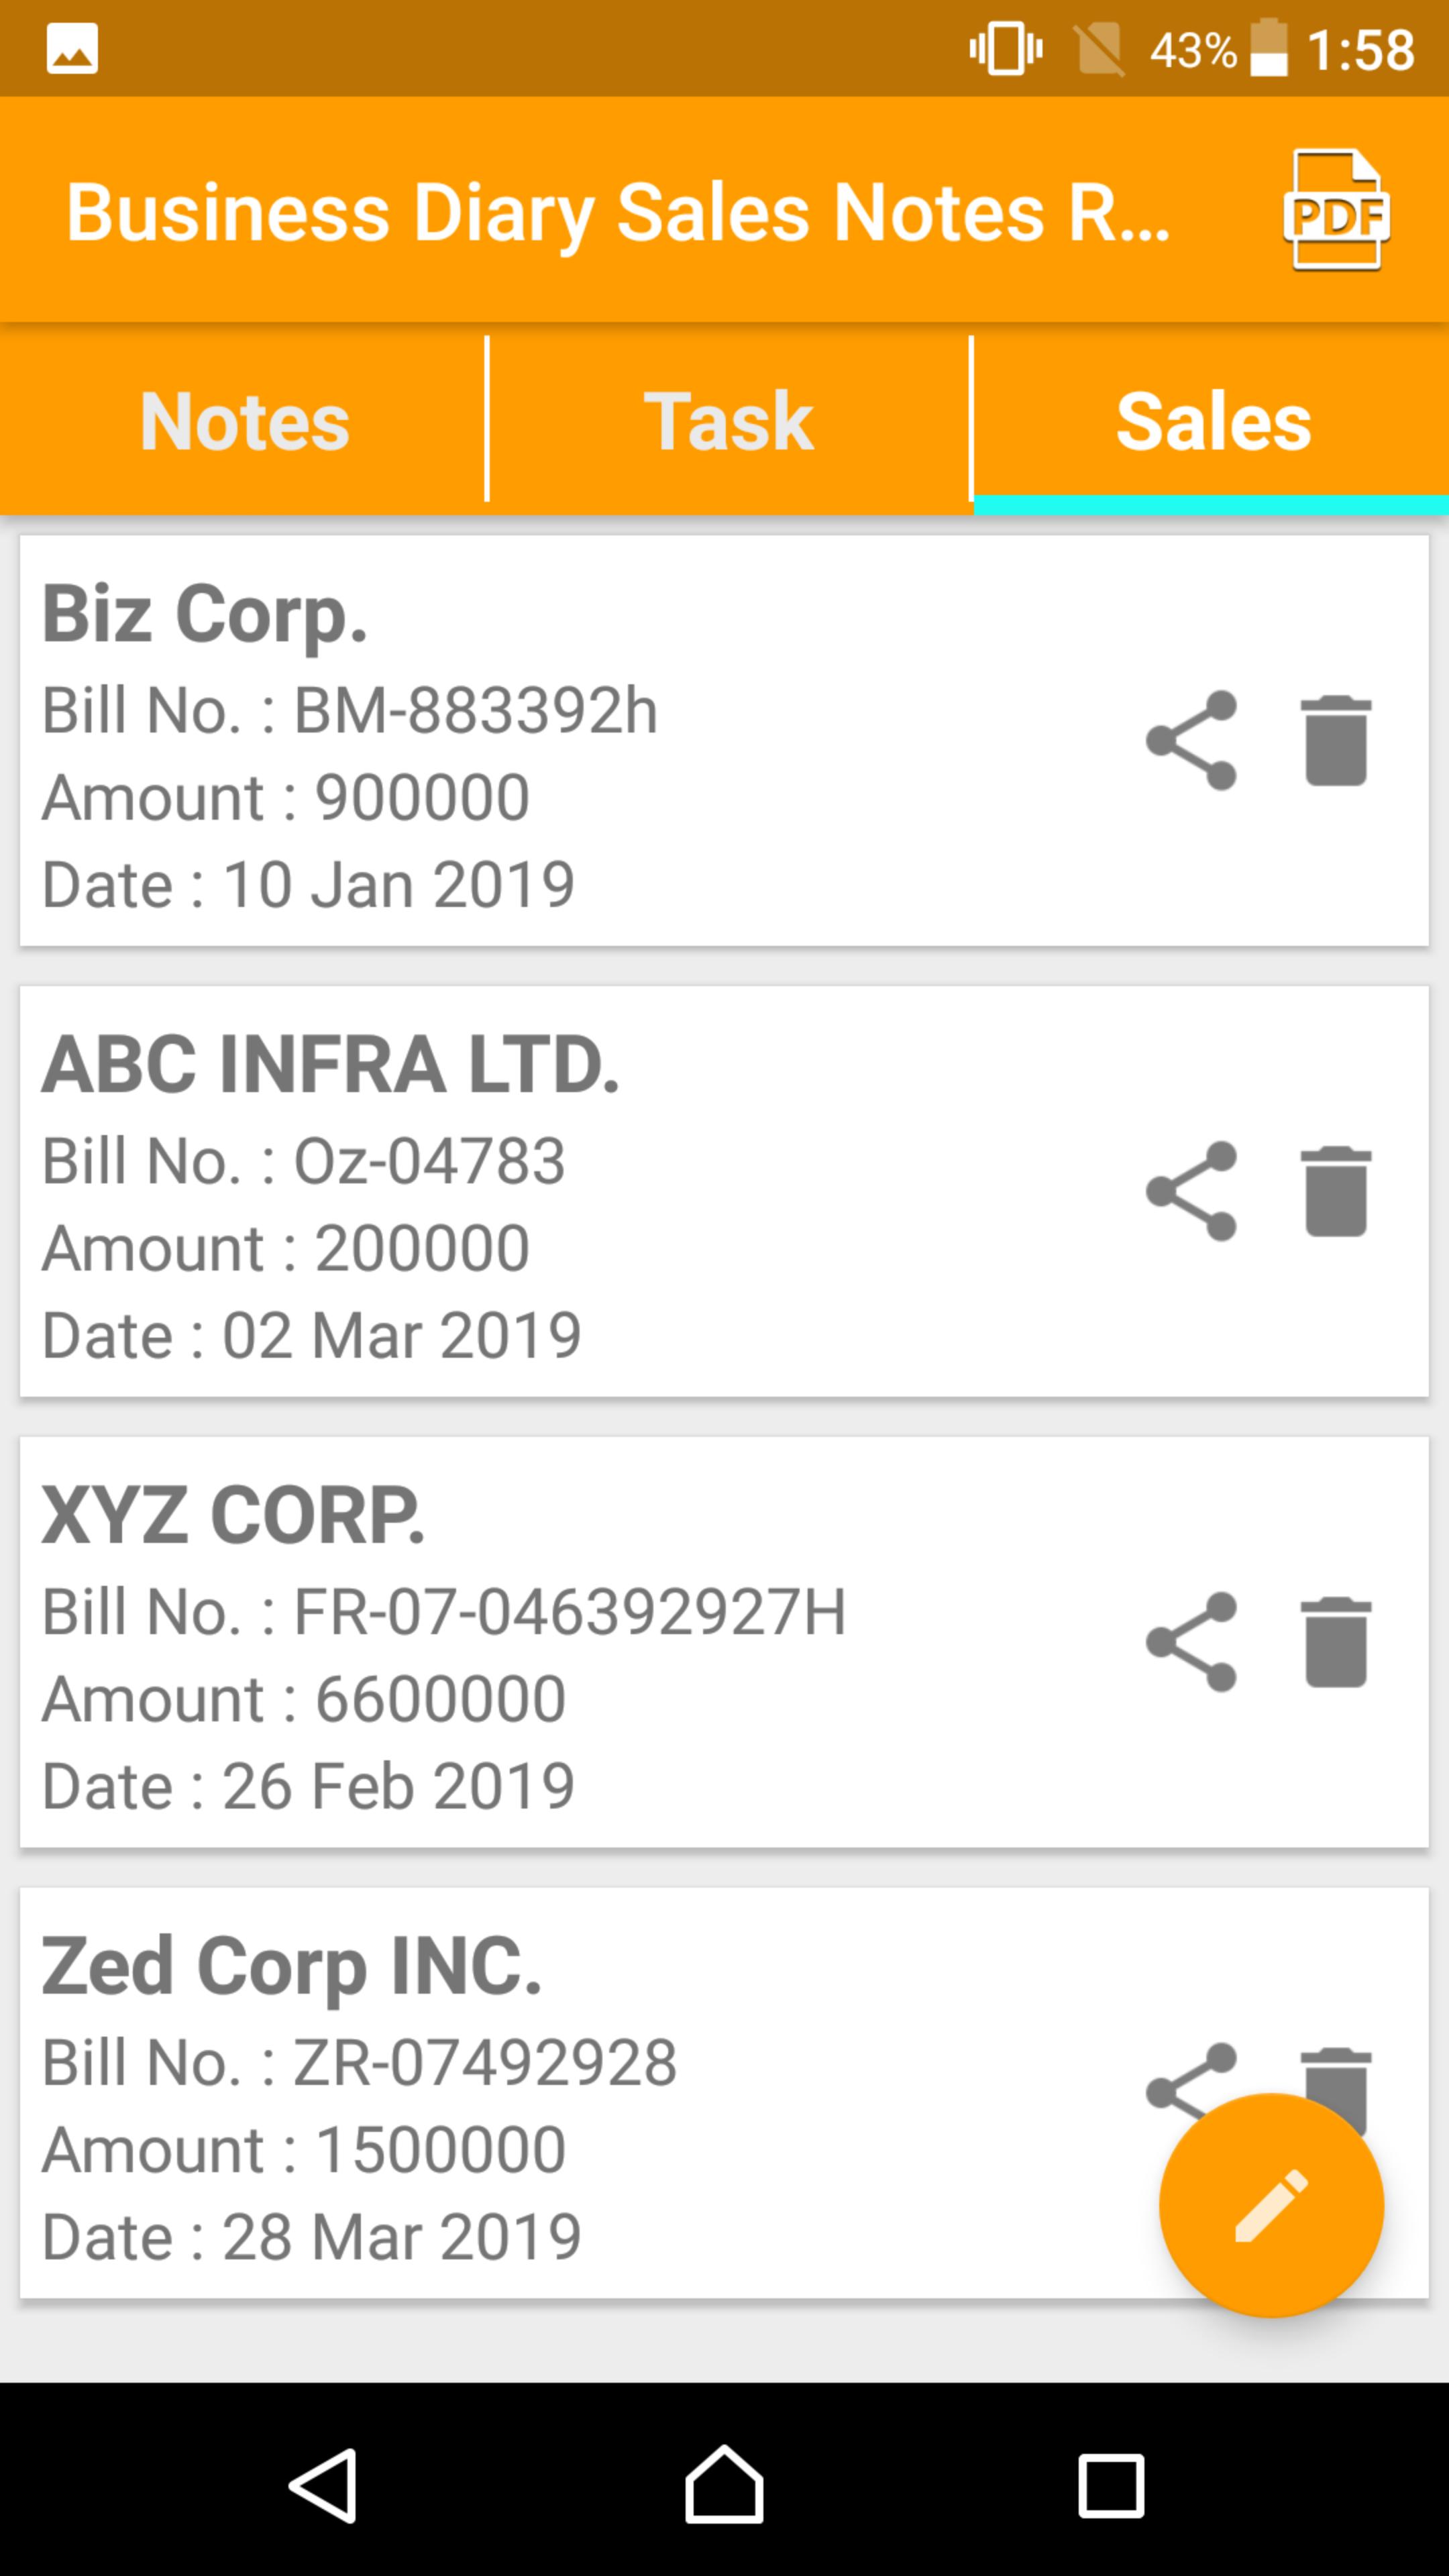Tap the orange pencil add button
Viewport: 1449px width, 2576px height.
1271,2205
